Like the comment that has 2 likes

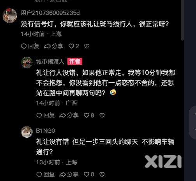pyautogui.click(x=74, y=46)
